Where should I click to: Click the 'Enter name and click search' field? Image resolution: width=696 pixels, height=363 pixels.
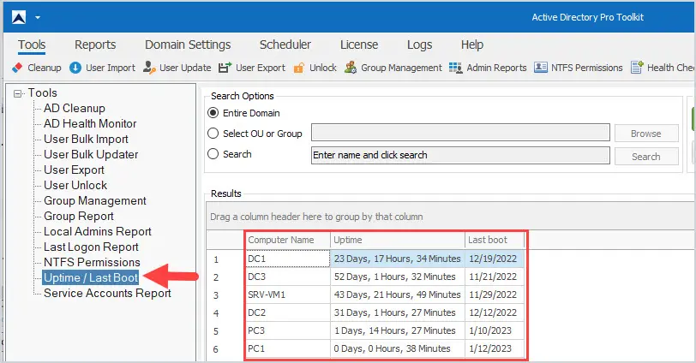point(460,155)
